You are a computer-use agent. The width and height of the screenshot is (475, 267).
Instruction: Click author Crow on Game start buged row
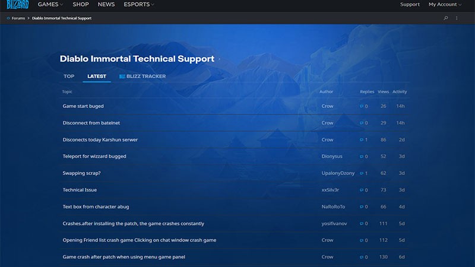point(327,106)
